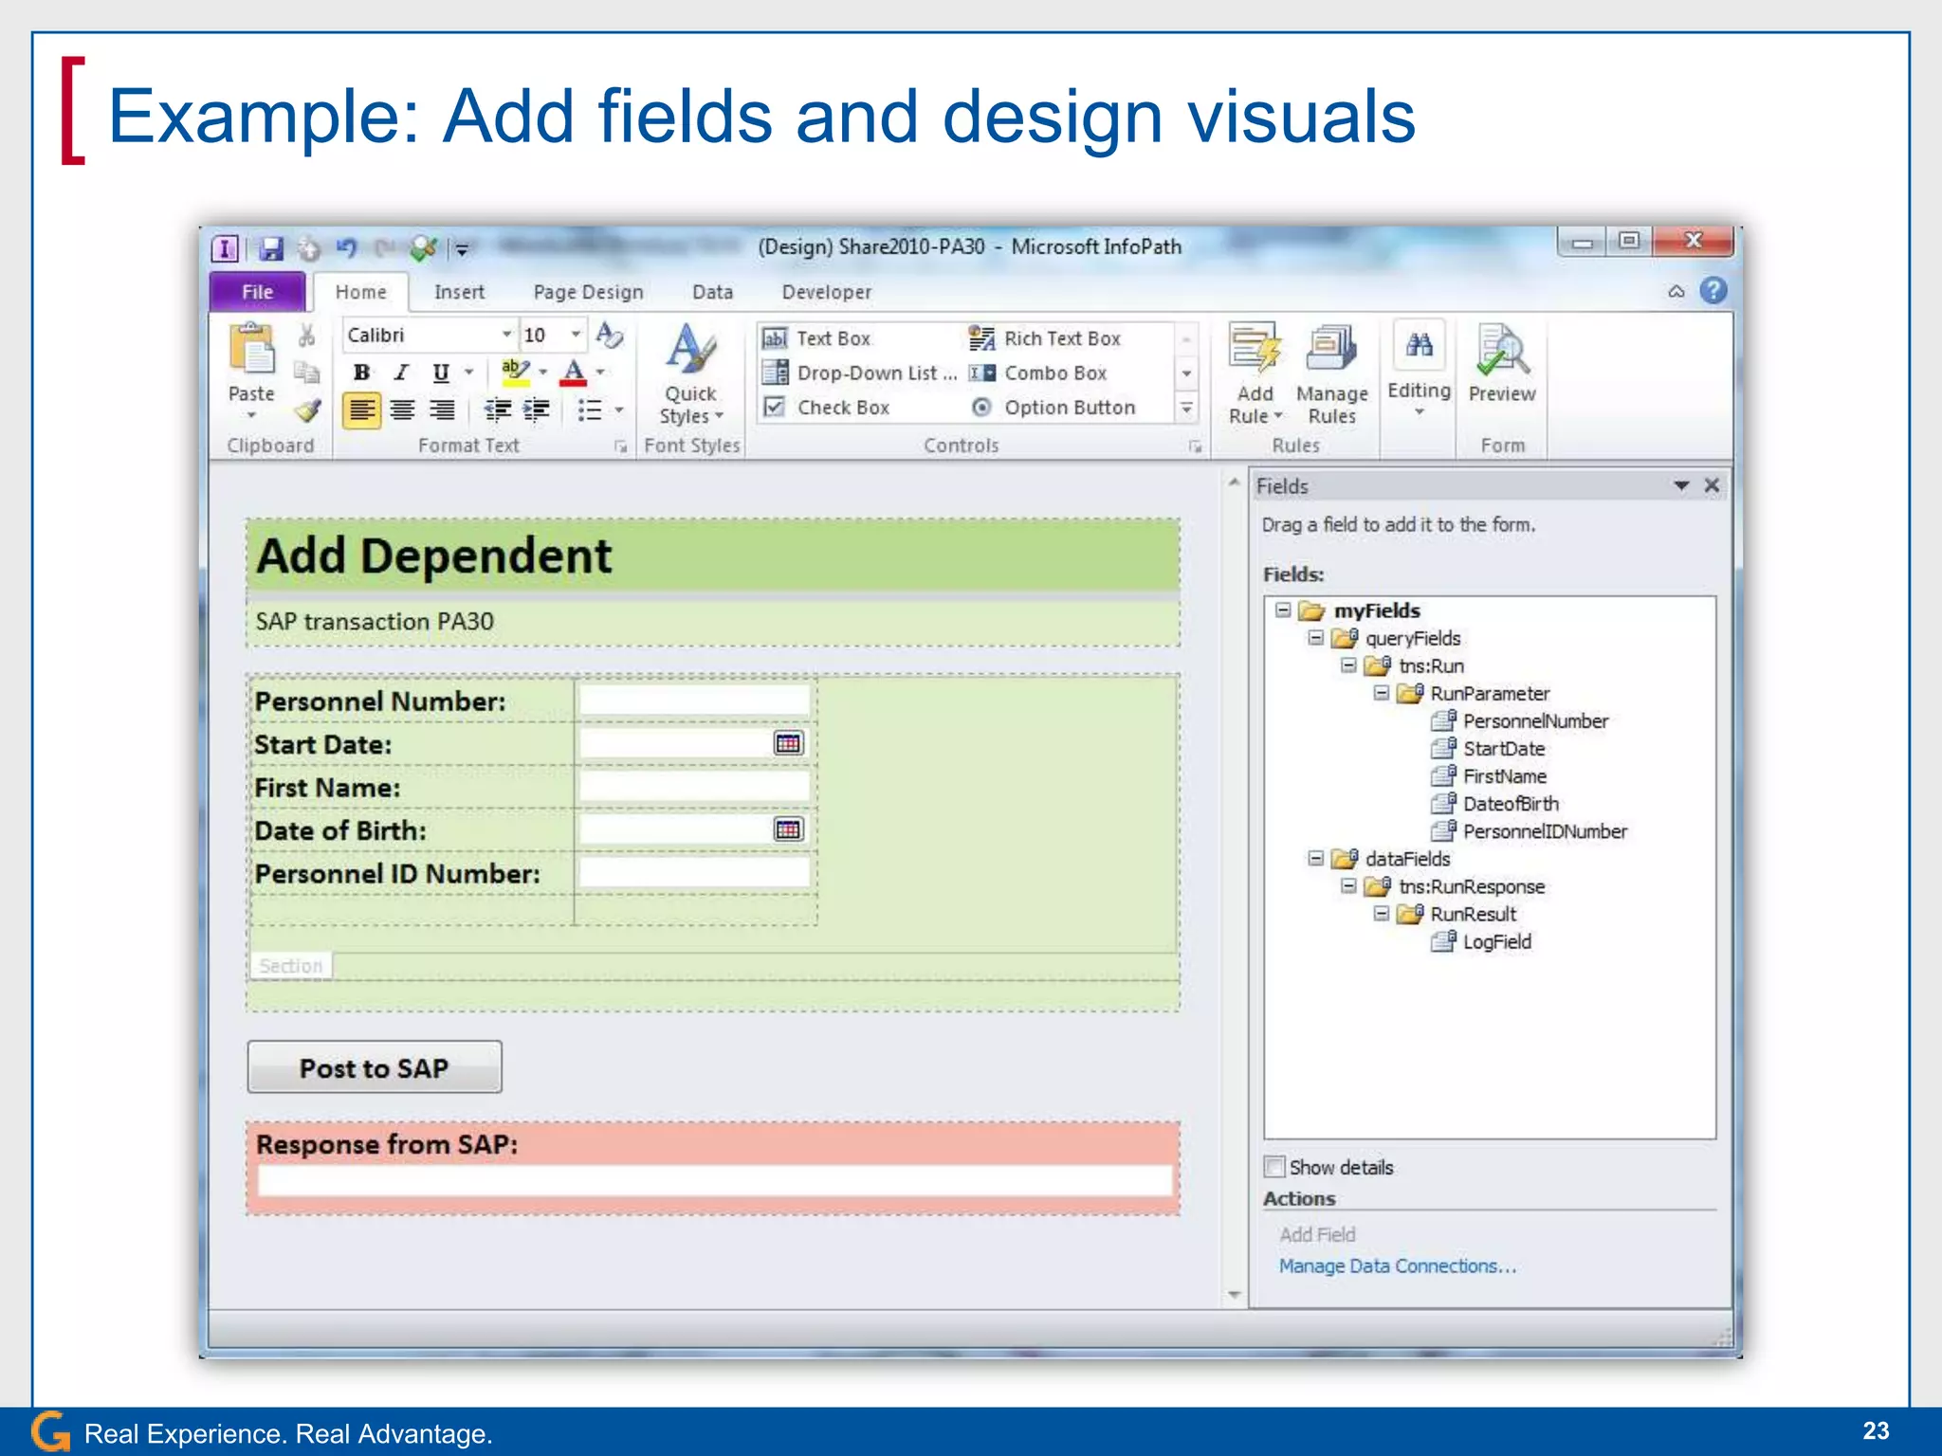
Task: Collapse the queryFields node
Action: [1315, 638]
